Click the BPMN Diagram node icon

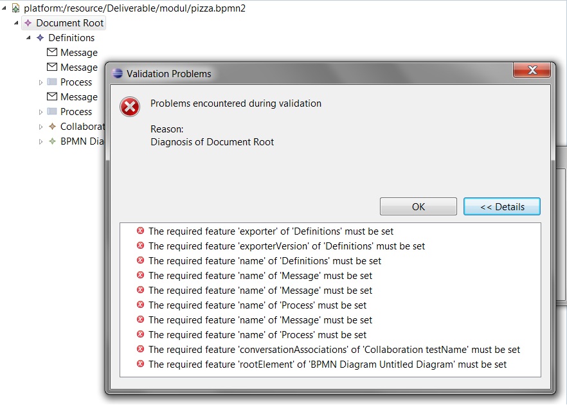(x=53, y=141)
